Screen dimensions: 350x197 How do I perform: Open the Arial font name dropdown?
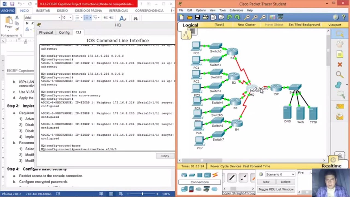coord(59,18)
